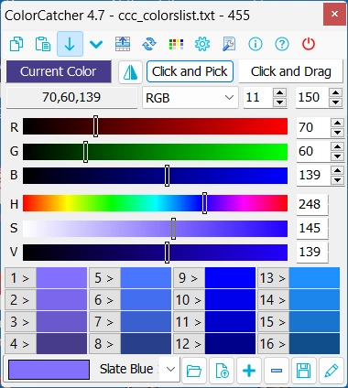
Task: Click the copy color icon in toolbar
Action: 16,44
